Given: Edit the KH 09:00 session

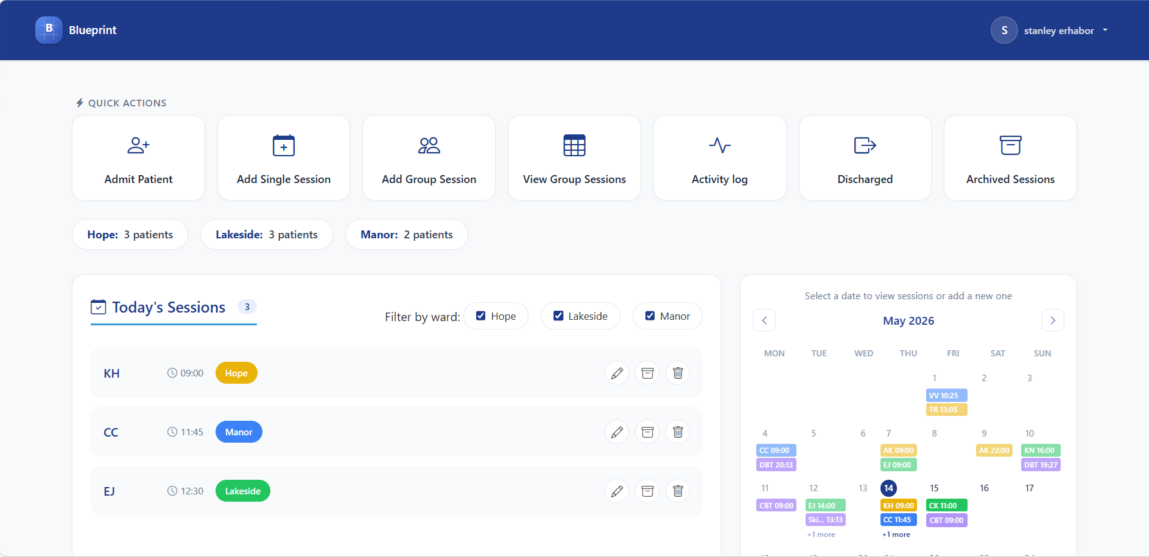Looking at the screenshot, I should click(x=617, y=373).
